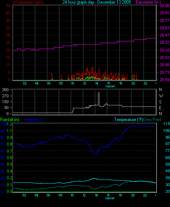Select the "Rainfall (in)" label
Viewport: 170px width, 207px height.
coord(10,120)
